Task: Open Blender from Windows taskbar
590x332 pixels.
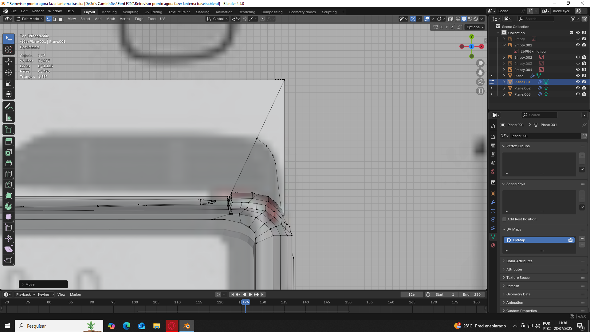Action: (x=187, y=326)
